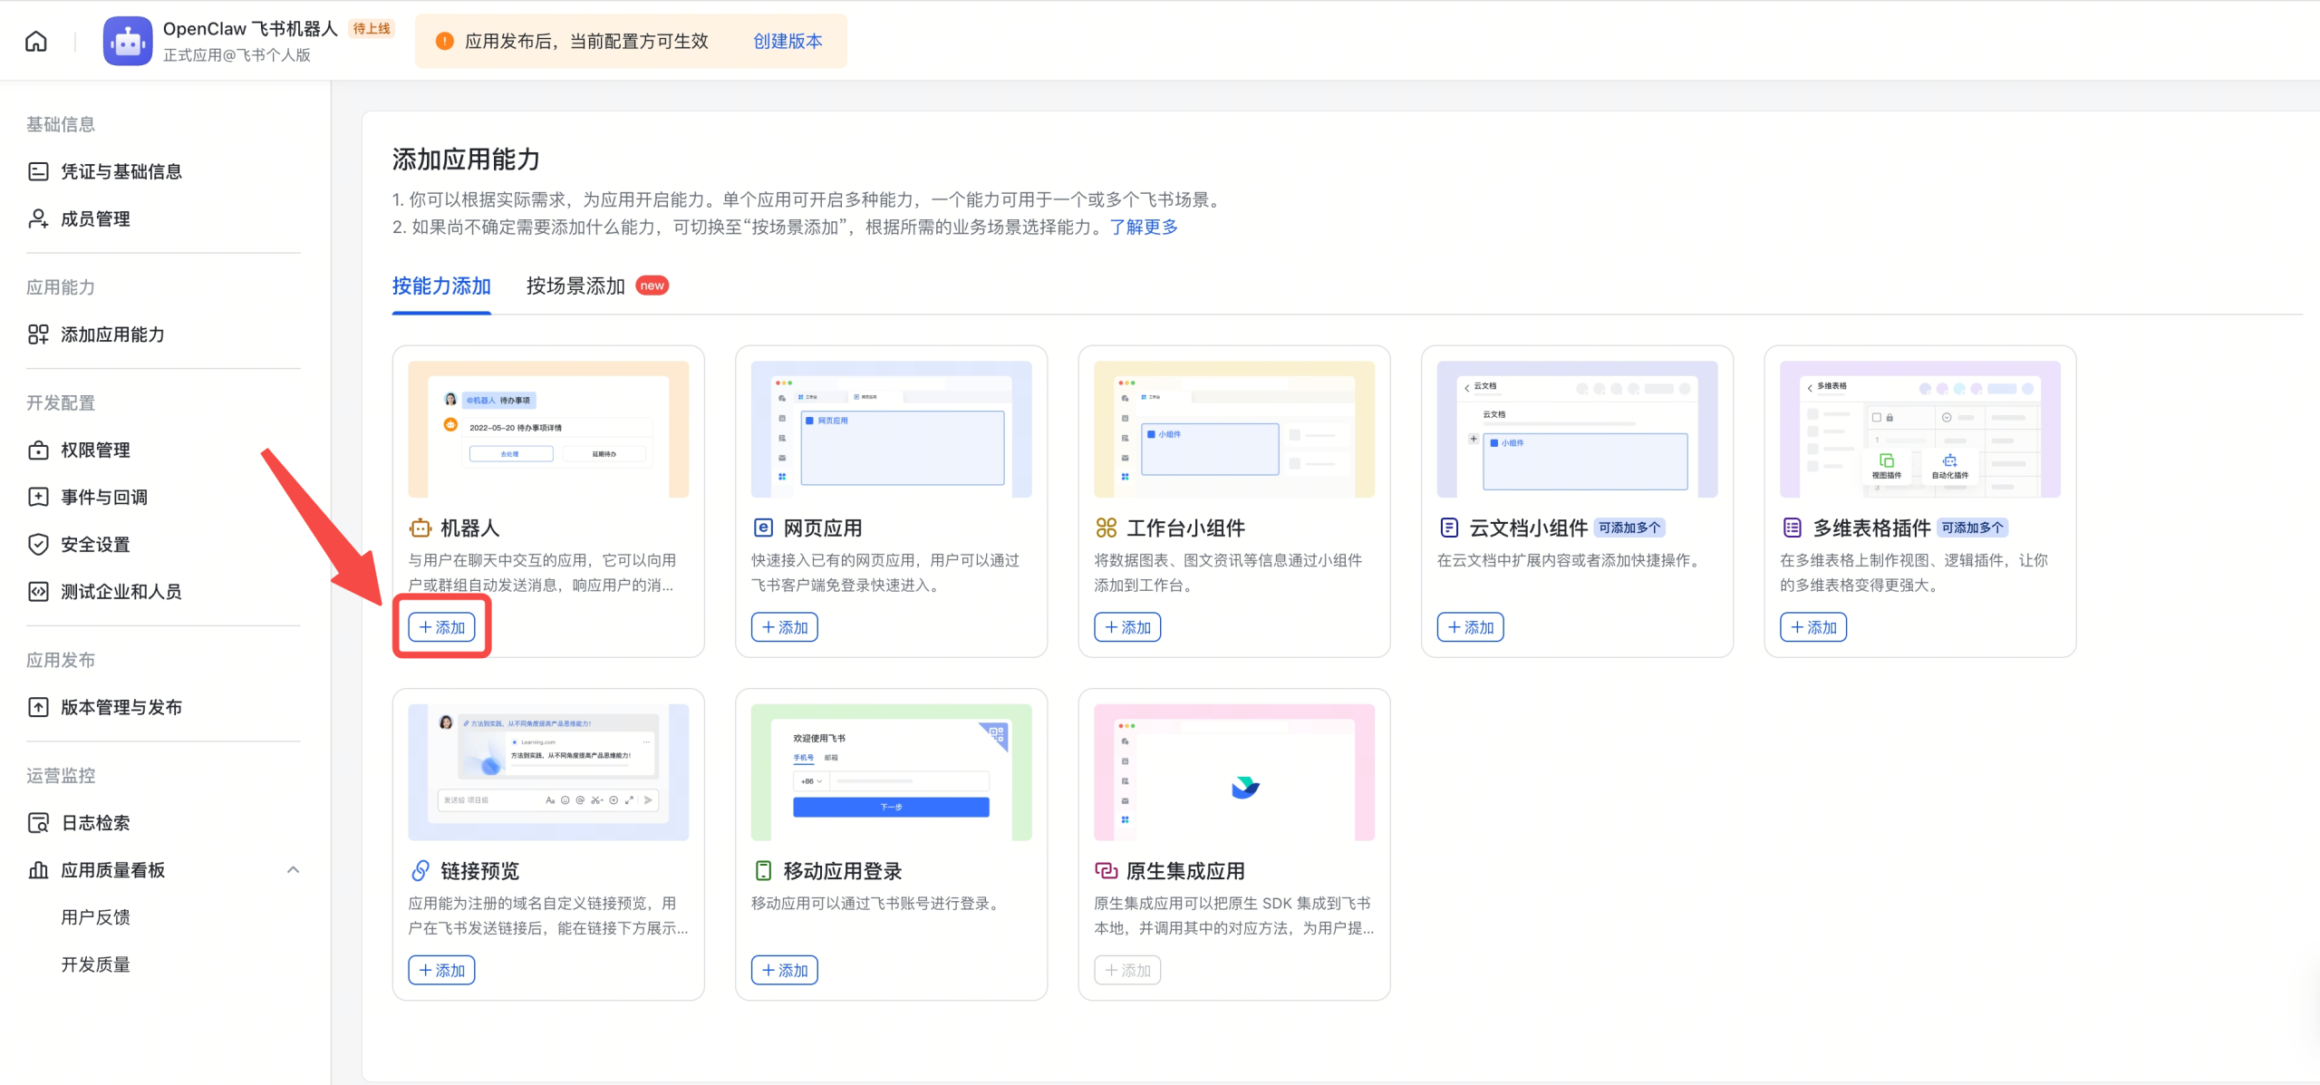Open 日志检索 under 运营监控

point(94,822)
